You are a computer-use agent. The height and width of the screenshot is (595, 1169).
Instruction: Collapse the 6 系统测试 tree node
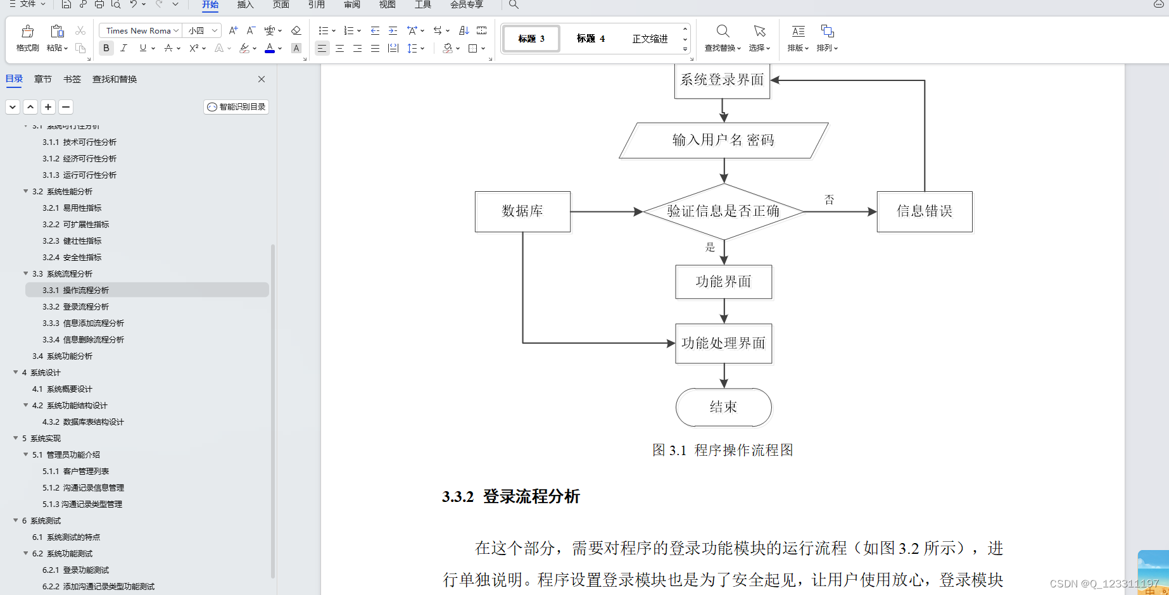(16, 520)
